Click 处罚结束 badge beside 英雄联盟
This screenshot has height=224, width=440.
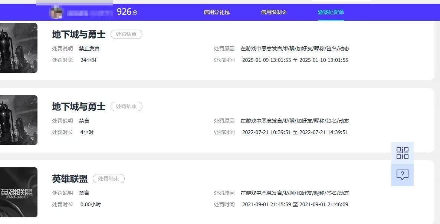108,178
